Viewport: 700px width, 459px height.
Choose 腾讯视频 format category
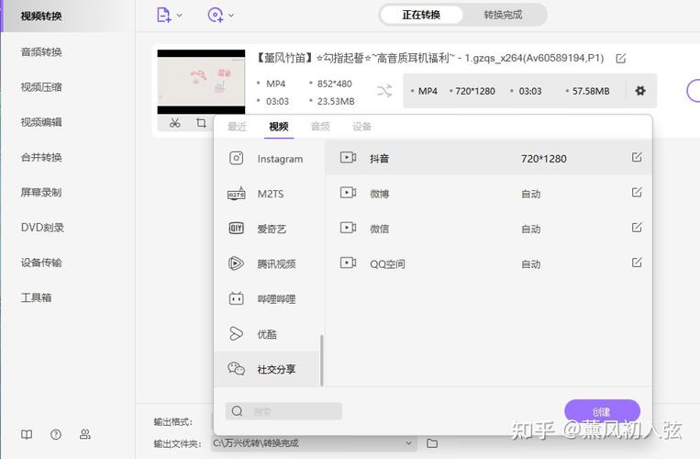click(269, 263)
